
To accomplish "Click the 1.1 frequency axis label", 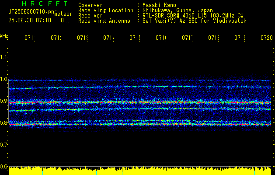I will click(x=3, y=57).
